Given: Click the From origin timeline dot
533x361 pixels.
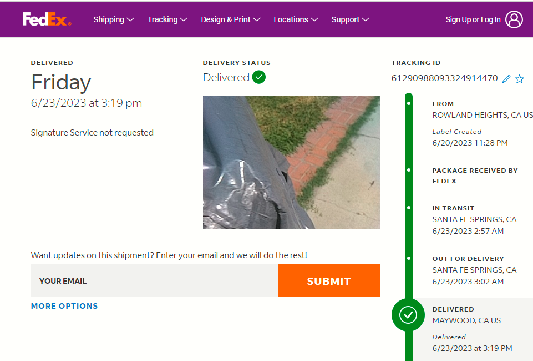Looking at the screenshot, I should pos(409,103).
